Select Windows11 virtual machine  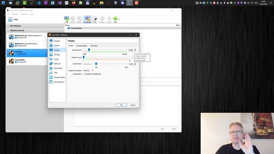pyautogui.click(x=27, y=44)
